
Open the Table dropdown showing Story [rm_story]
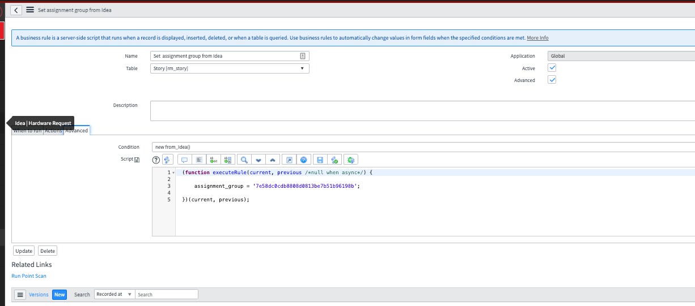tap(230, 68)
